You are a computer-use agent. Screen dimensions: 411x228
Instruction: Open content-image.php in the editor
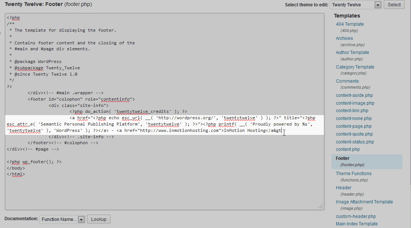coord(355,103)
